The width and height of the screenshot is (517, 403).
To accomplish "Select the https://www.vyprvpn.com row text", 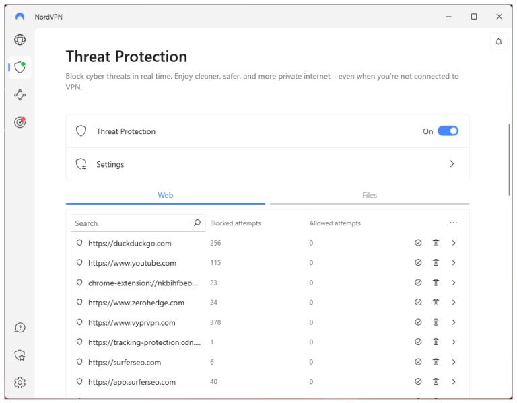I will tap(131, 322).
